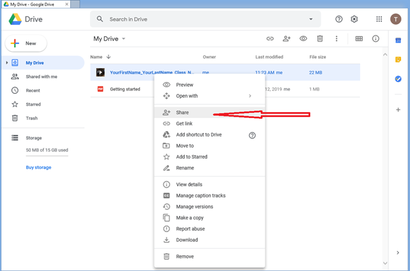Sort by Name column header
410x271 pixels.
tap(96, 57)
